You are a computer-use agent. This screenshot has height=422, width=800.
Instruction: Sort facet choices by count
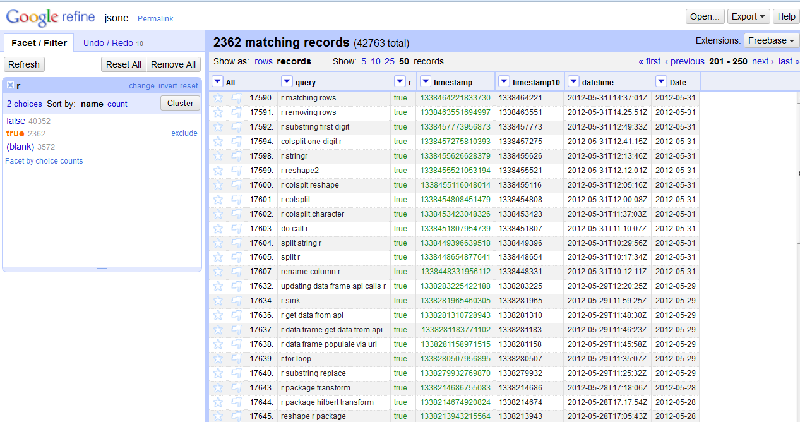coord(117,104)
